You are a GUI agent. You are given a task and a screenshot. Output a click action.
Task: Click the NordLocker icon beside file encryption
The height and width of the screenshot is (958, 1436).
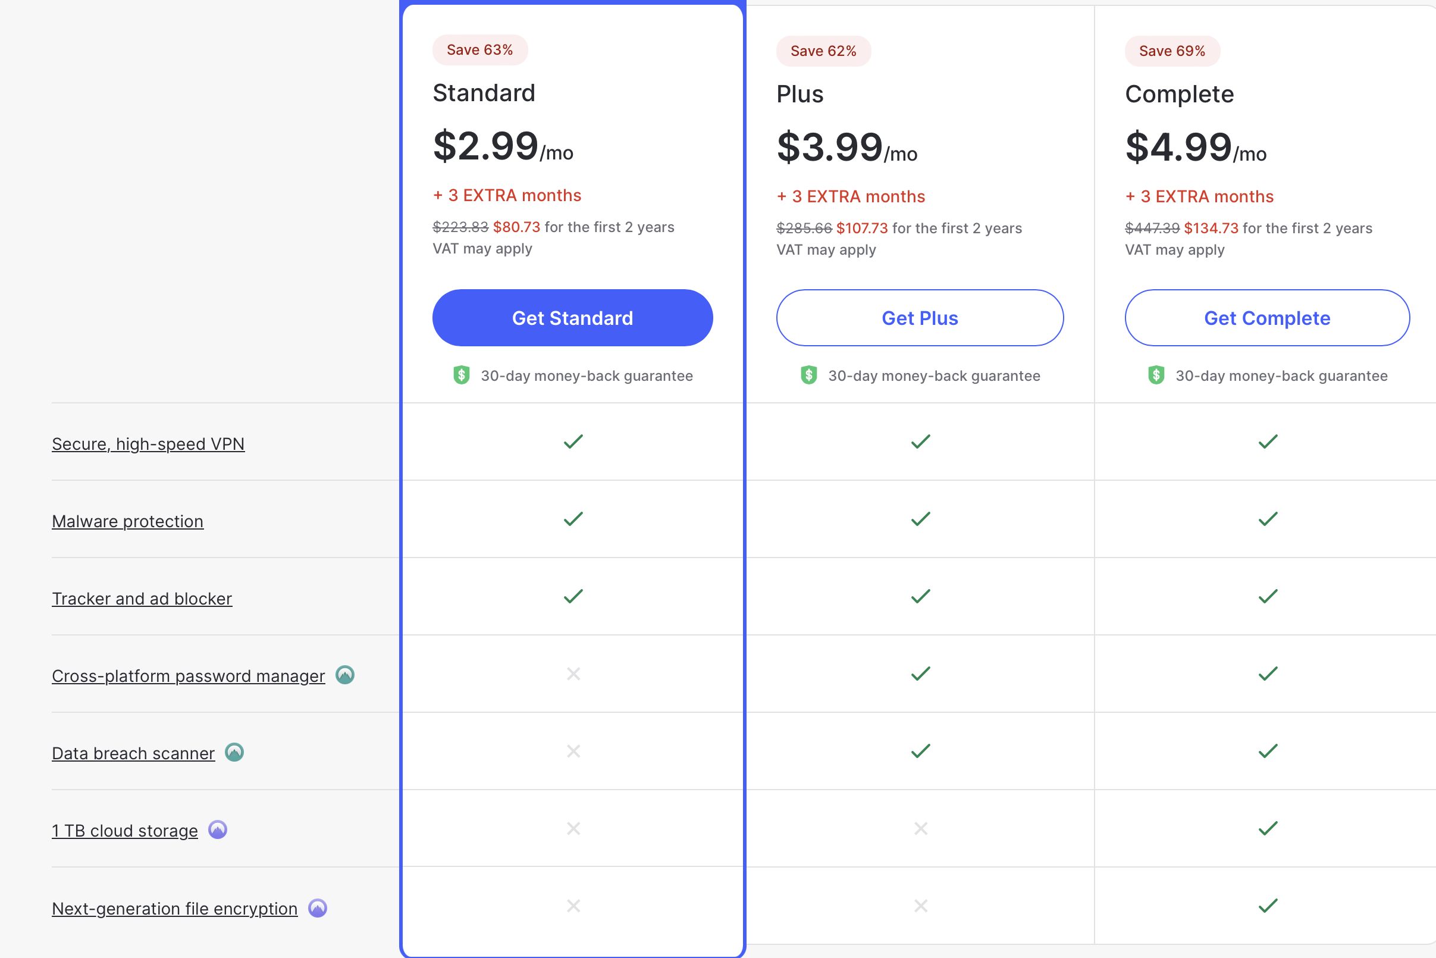318,908
